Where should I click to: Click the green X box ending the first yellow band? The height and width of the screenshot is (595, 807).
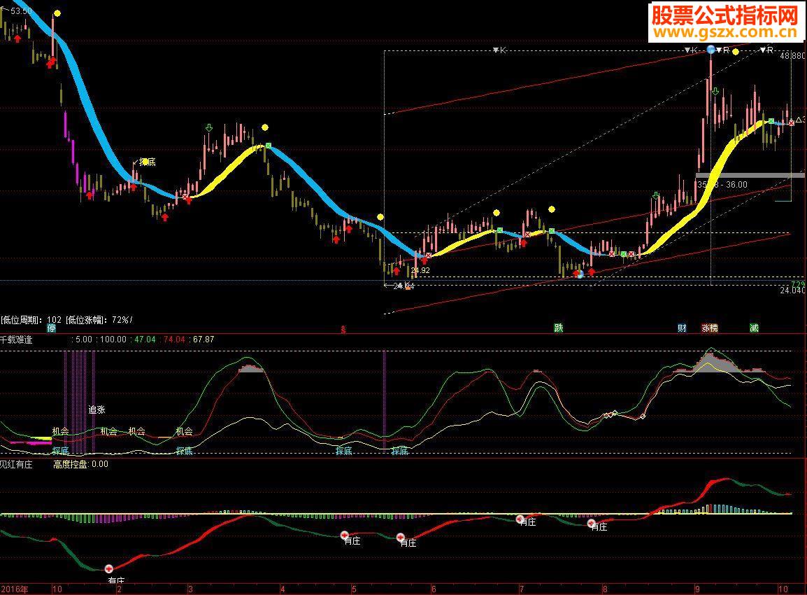pyautogui.click(x=268, y=146)
